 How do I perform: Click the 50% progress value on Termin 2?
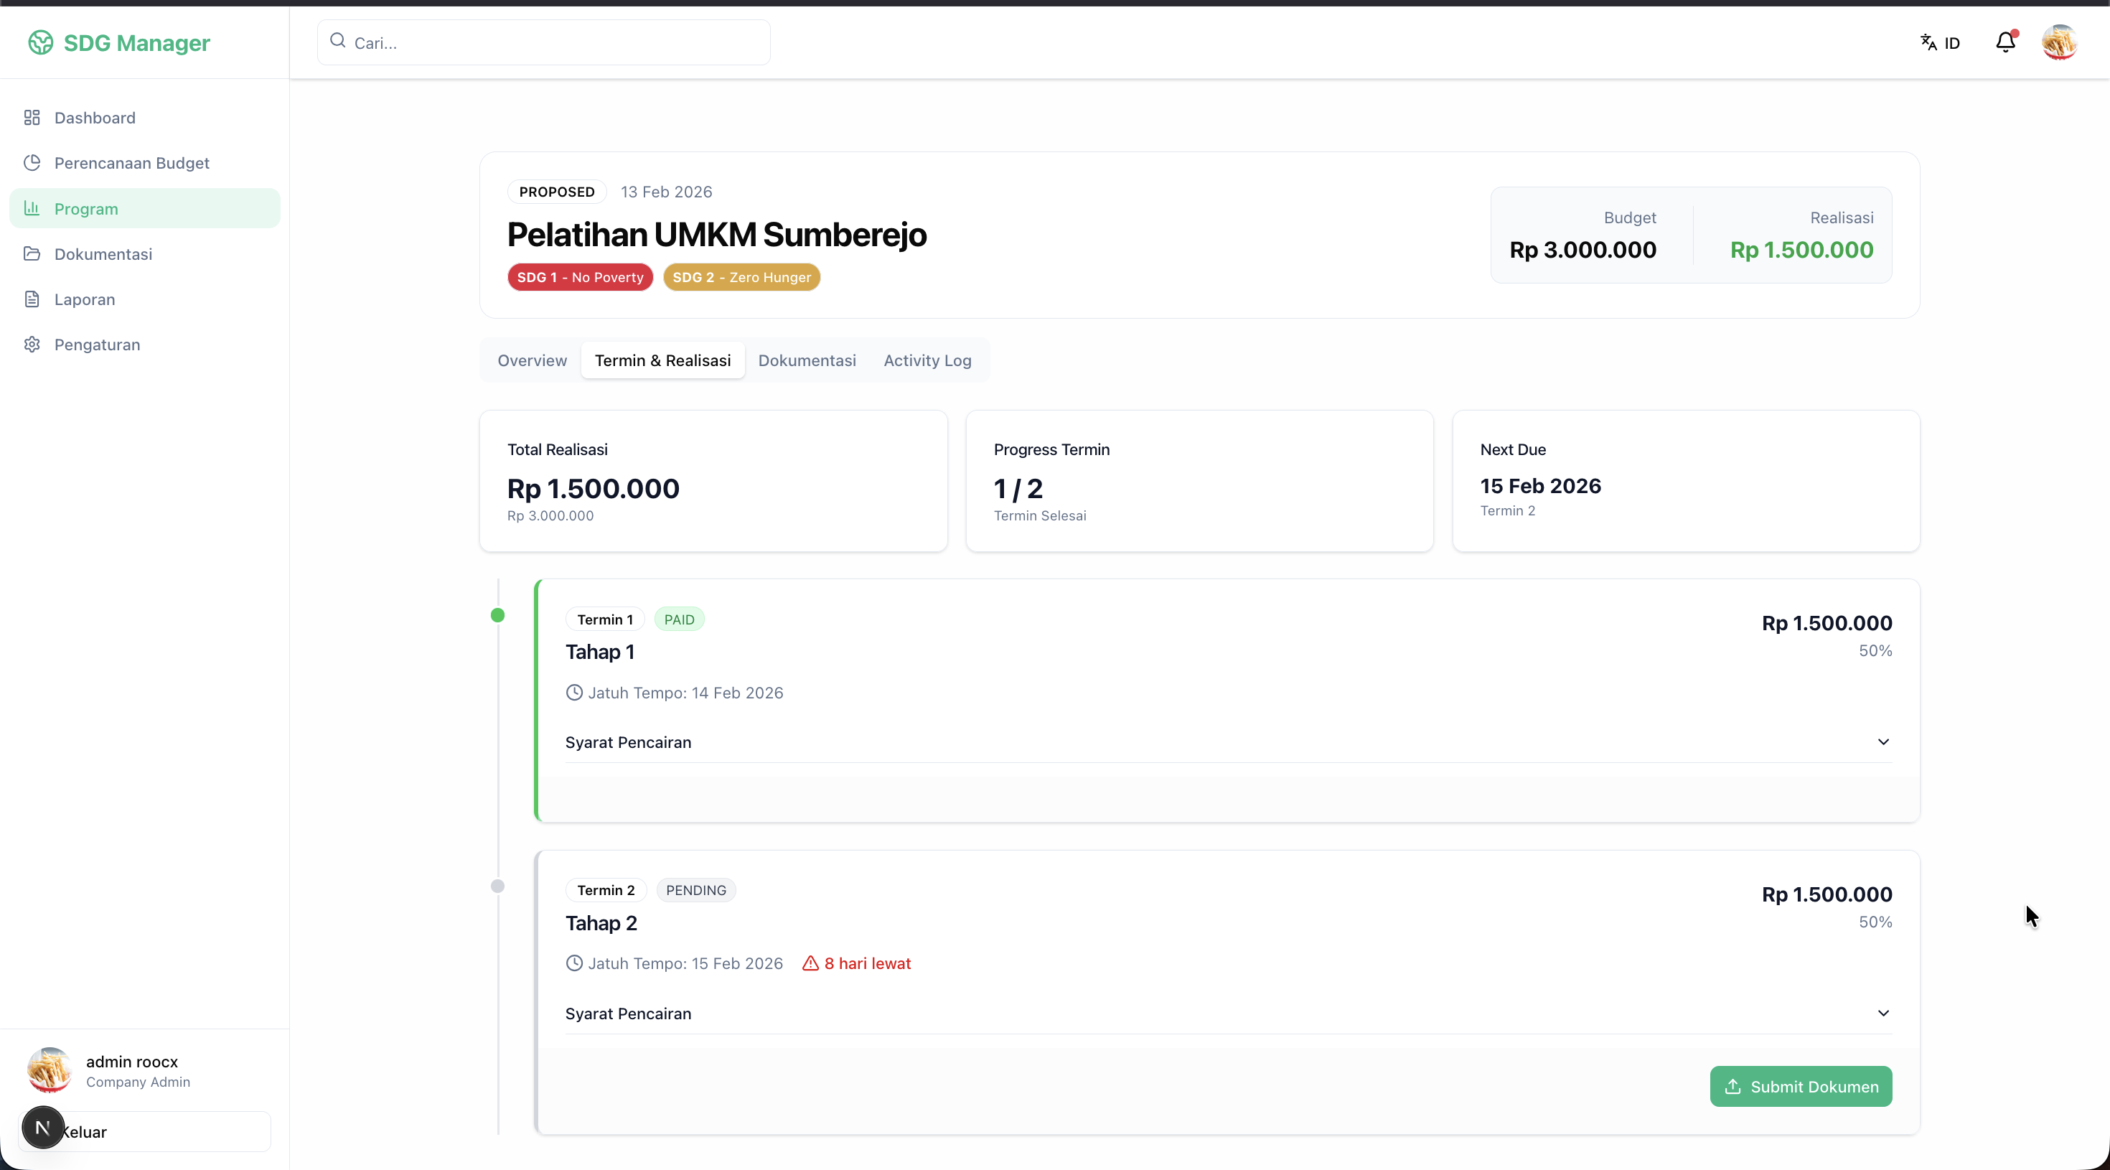[1875, 922]
